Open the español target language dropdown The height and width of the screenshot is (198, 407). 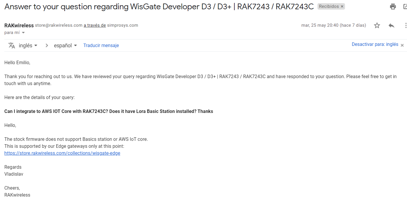click(65, 46)
